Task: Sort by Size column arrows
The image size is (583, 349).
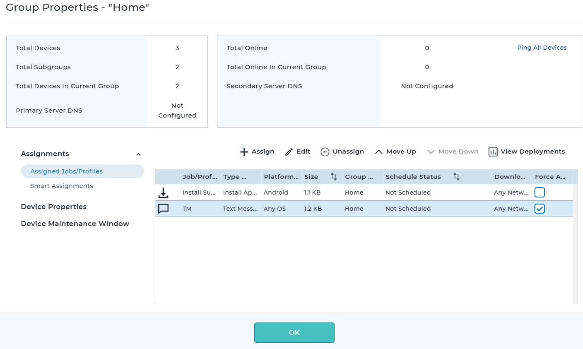Action: (x=334, y=177)
